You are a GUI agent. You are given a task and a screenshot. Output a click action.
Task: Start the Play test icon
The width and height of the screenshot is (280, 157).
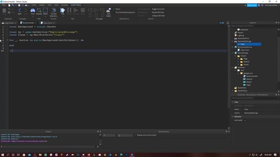(x=63, y=10)
